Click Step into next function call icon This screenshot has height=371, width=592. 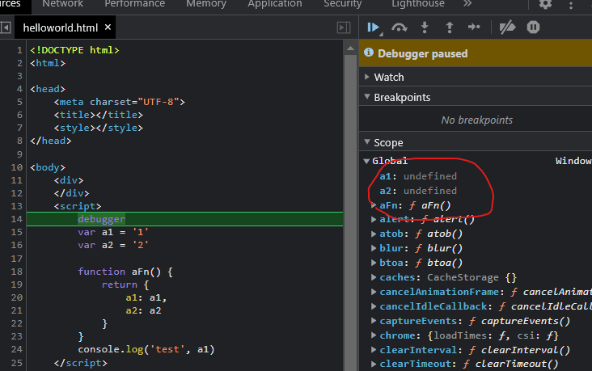click(425, 27)
